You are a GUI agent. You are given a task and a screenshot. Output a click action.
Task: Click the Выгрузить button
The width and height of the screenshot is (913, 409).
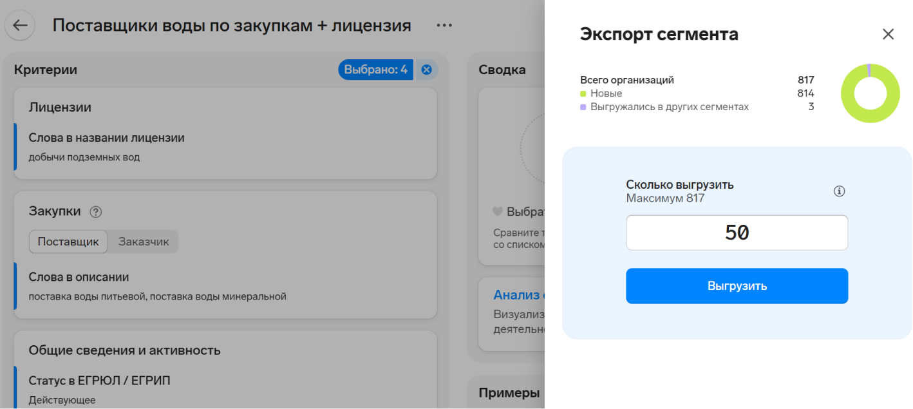pyautogui.click(x=737, y=286)
